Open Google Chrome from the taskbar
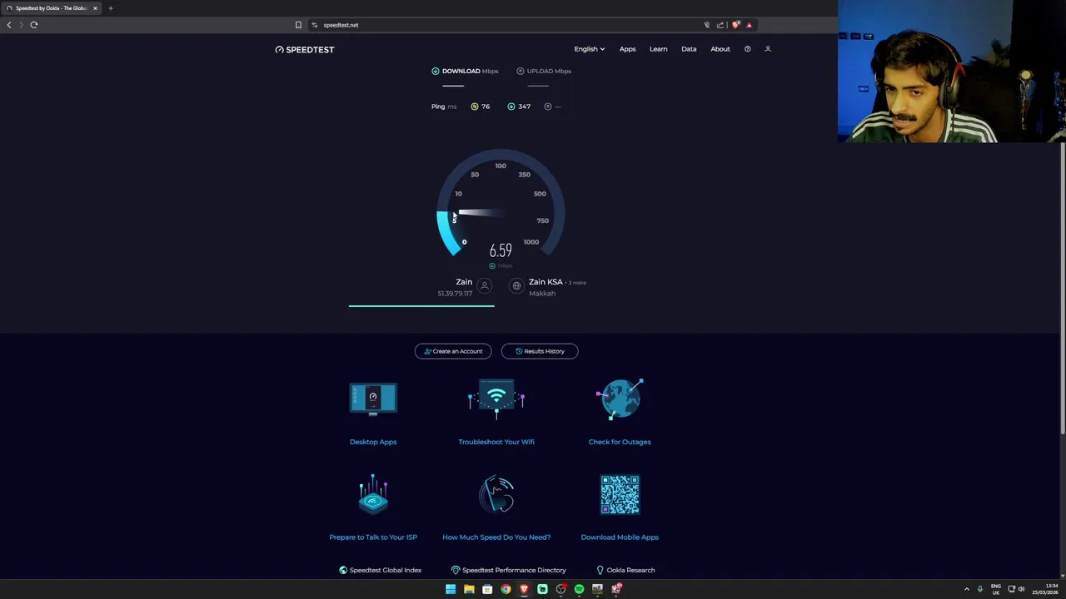This screenshot has width=1066, height=599. pyautogui.click(x=506, y=589)
